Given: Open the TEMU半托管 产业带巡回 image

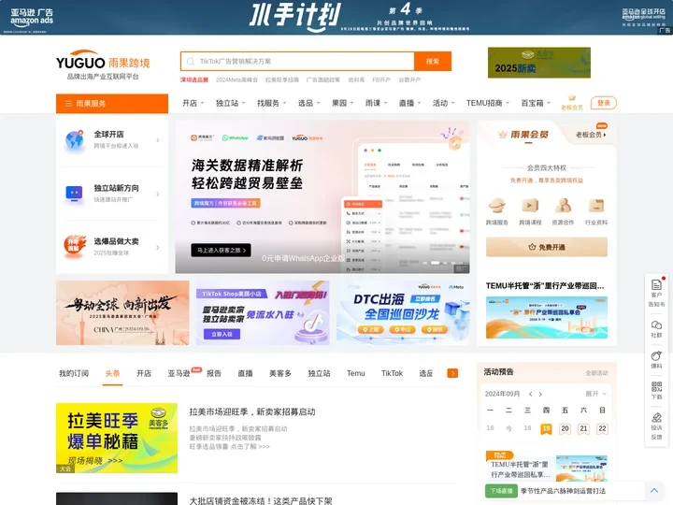Looking at the screenshot, I should coord(547,317).
